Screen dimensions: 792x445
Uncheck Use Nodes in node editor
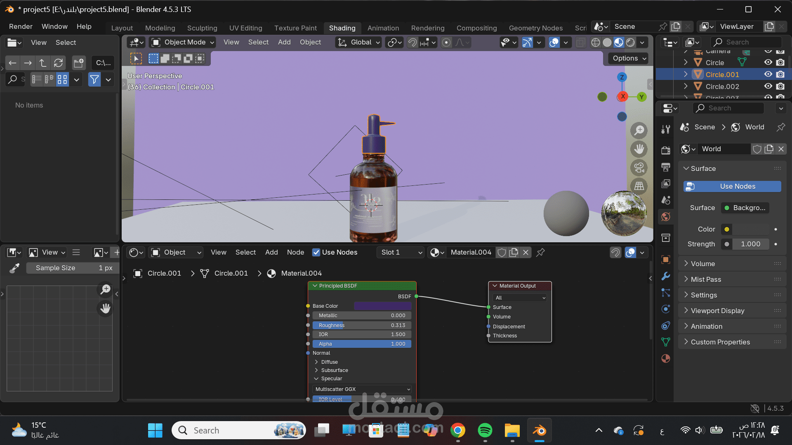point(316,252)
